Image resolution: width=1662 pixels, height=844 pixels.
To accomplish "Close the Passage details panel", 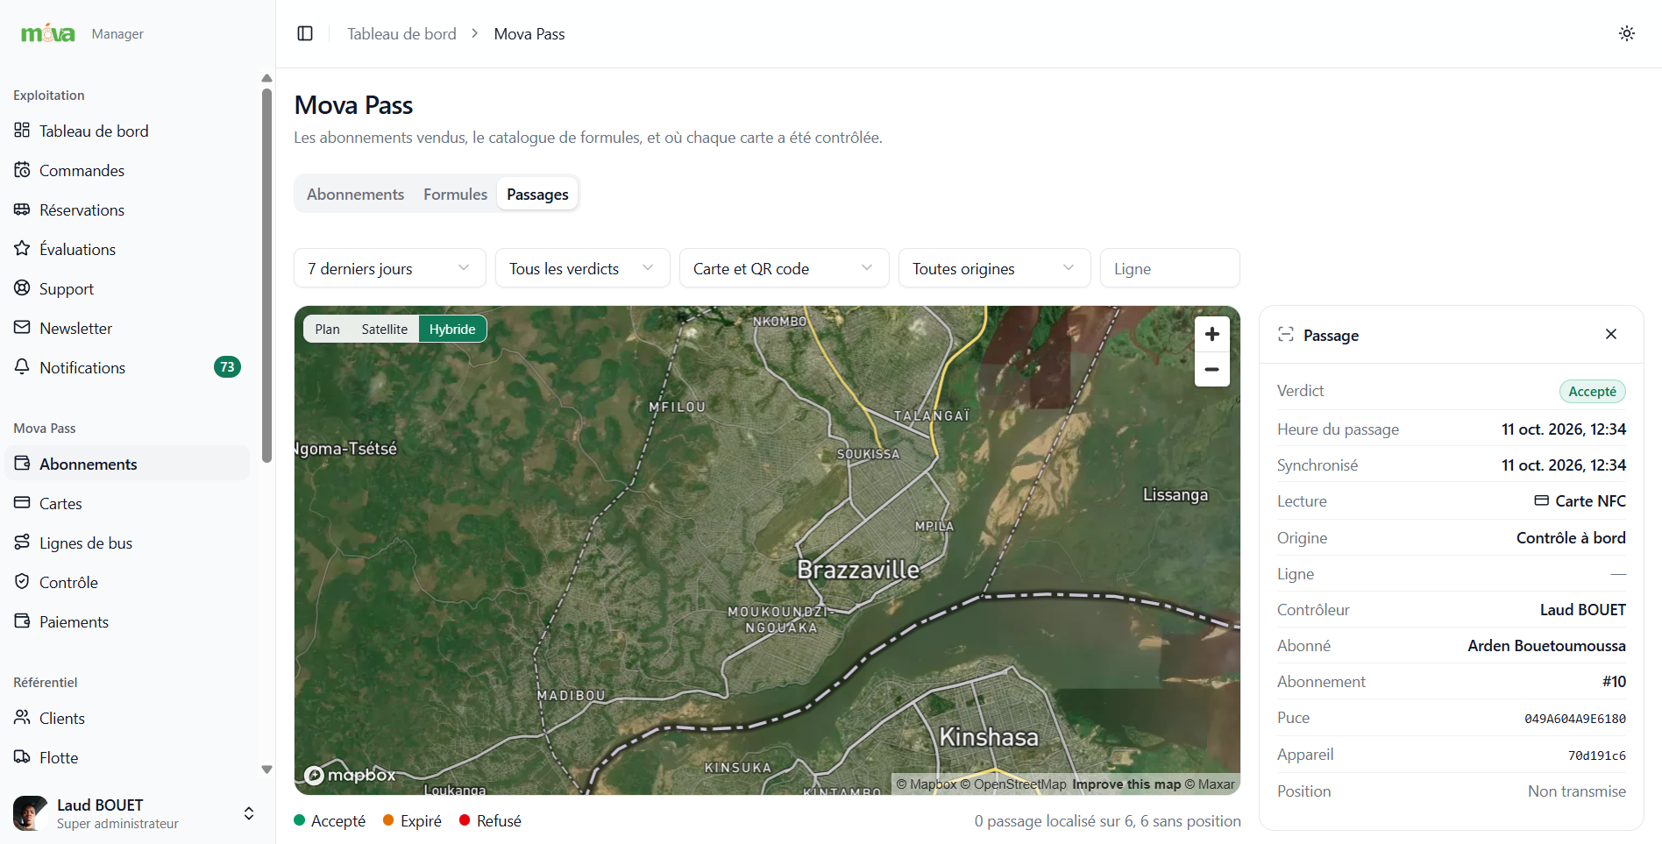I will tap(1611, 334).
